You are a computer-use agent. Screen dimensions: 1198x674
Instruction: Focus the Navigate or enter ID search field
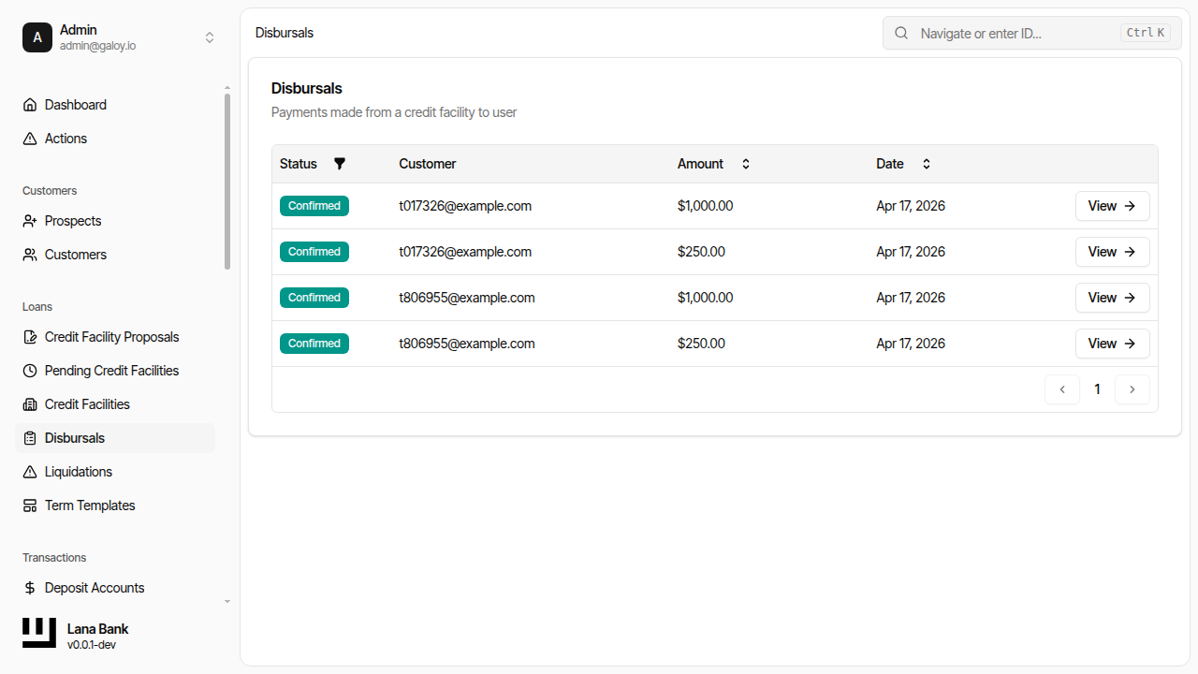coord(1015,33)
